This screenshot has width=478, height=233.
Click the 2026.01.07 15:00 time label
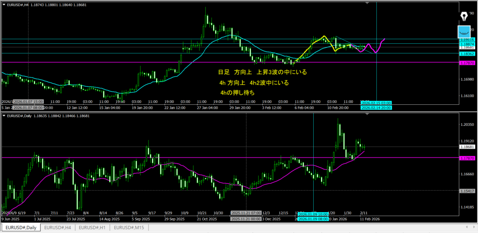click(x=28, y=101)
